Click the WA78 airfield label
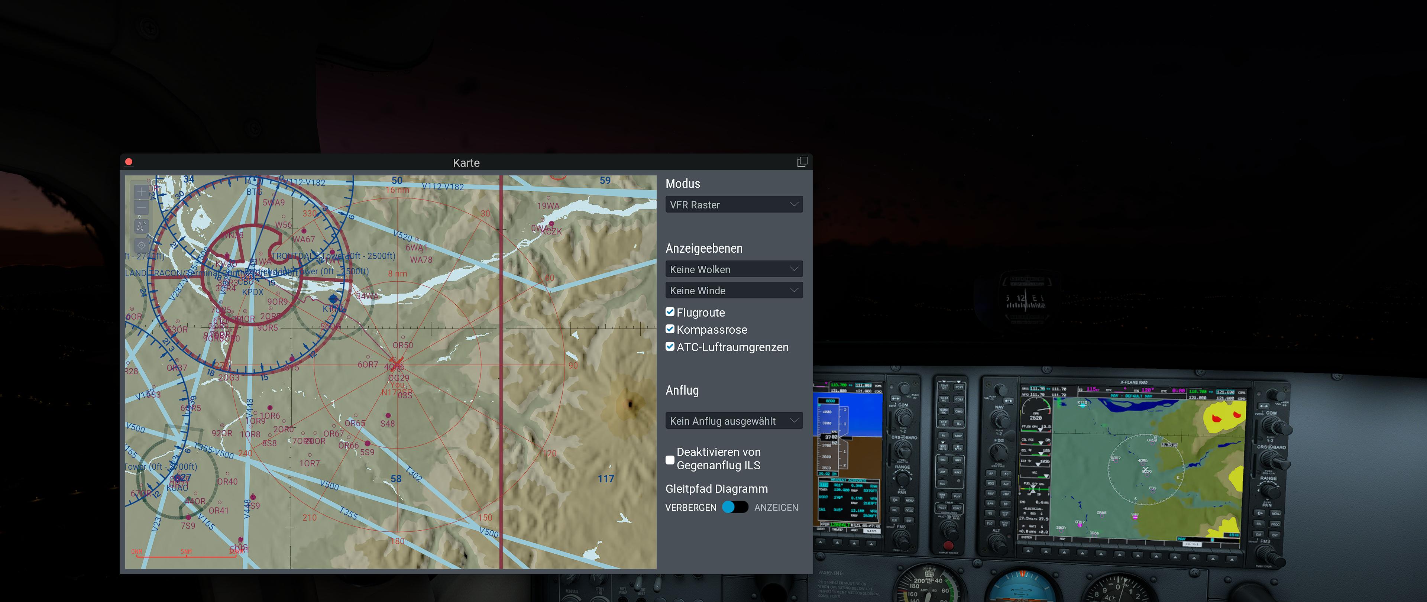1427x602 pixels. (421, 259)
